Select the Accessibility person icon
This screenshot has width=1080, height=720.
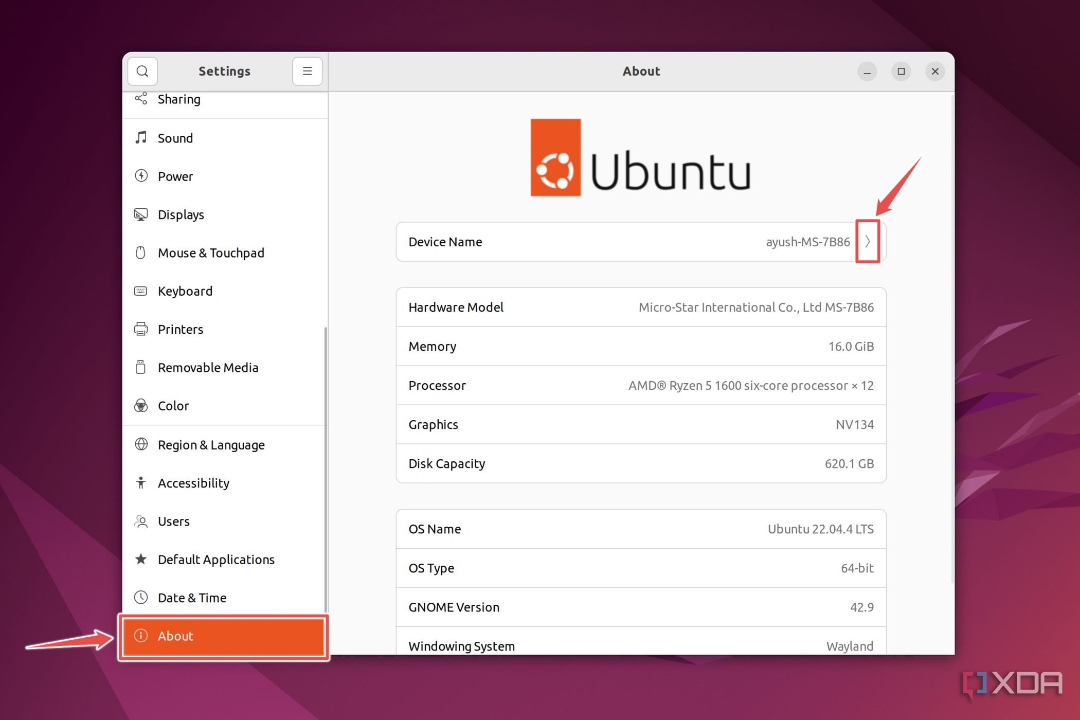click(141, 482)
